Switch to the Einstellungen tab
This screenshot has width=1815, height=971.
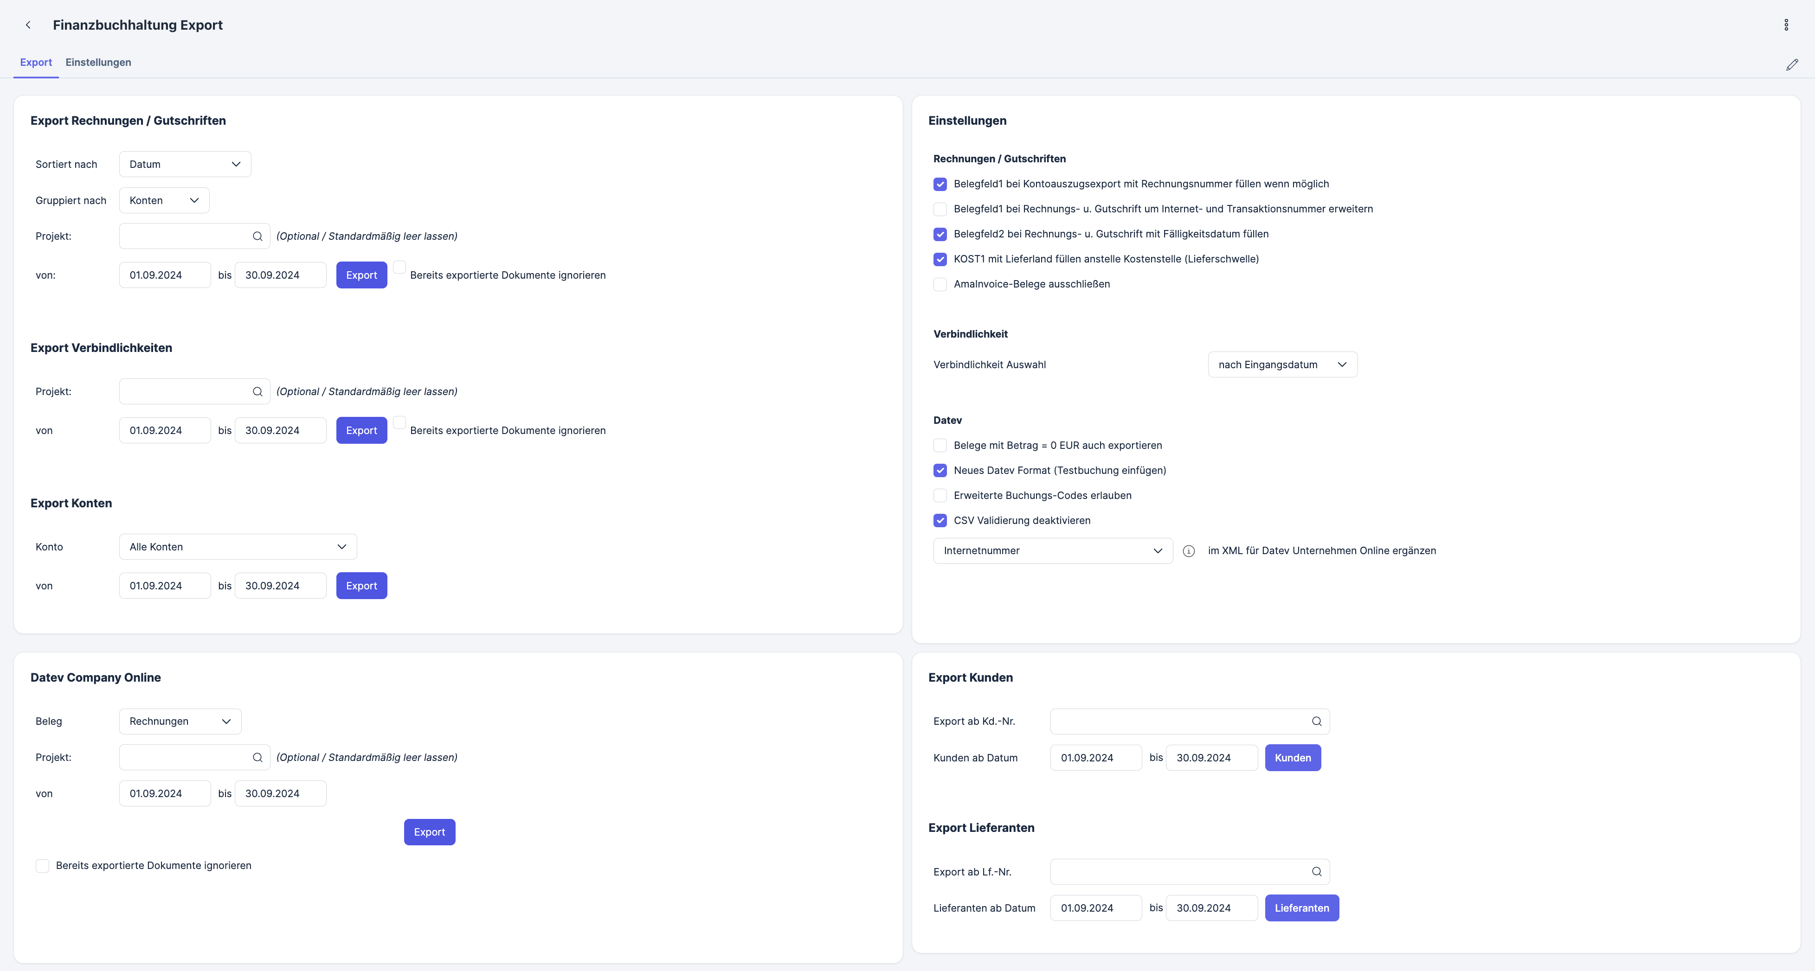pos(98,62)
